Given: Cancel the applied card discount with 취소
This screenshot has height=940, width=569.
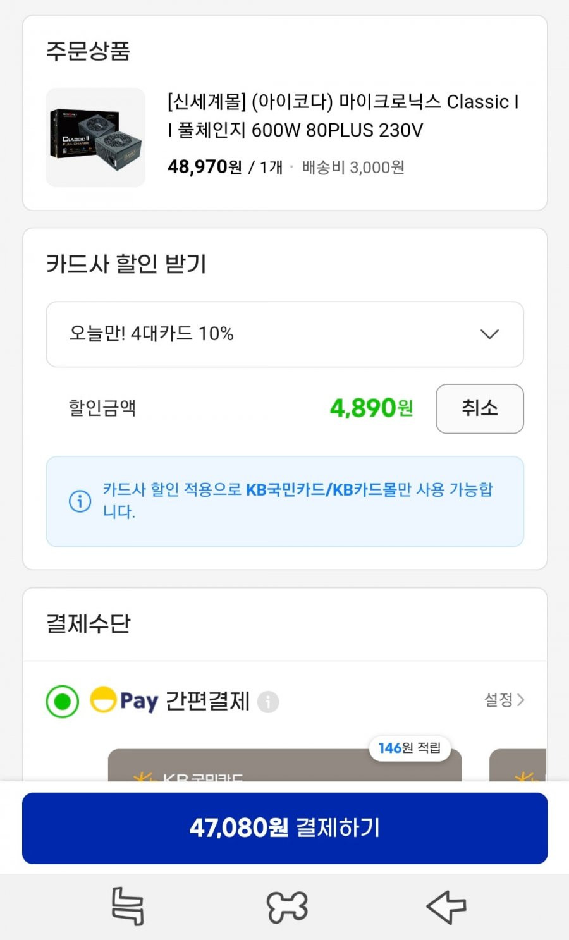Looking at the screenshot, I should [480, 408].
